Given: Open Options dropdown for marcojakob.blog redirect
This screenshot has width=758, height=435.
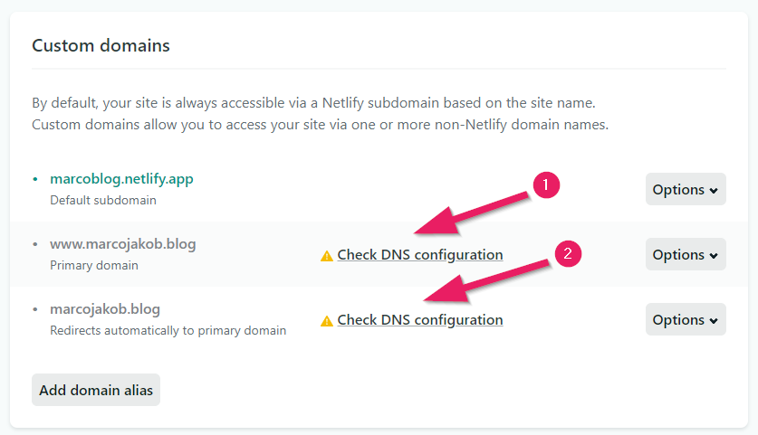Looking at the screenshot, I should (x=686, y=319).
